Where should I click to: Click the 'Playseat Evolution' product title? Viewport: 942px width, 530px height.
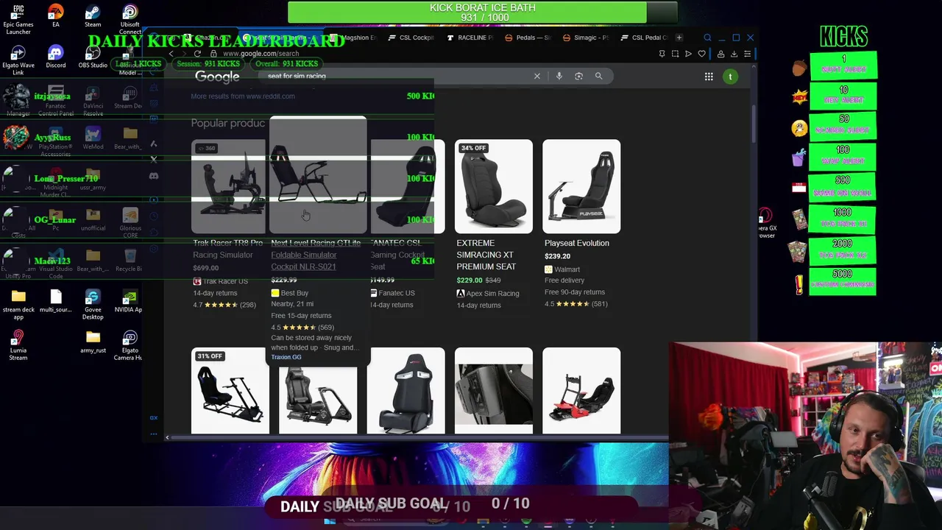[x=577, y=243]
